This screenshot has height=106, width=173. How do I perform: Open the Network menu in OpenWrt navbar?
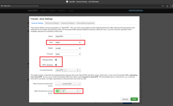click(x=62, y=11)
